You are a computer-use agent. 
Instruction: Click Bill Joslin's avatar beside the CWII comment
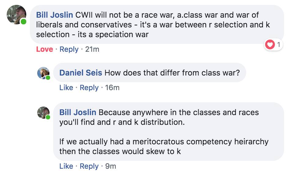pos(16,15)
